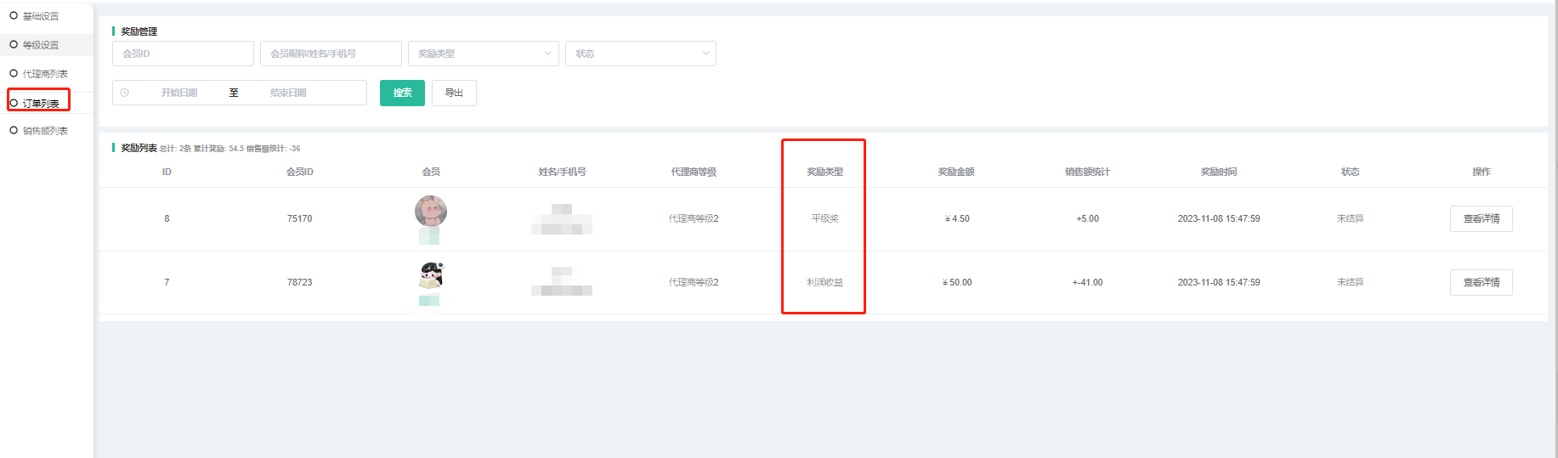
Task: Open 等级设置 in the sidebar
Action: pyautogui.click(x=40, y=45)
